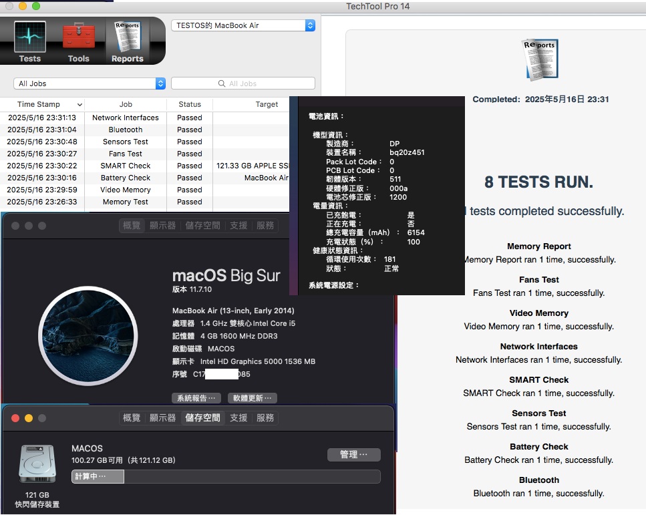Click the Memory Report heading in the report

539,246
